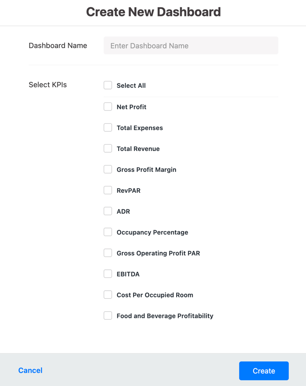
Task: Enable the ADR checkbox
Action: tap(108, 211)
